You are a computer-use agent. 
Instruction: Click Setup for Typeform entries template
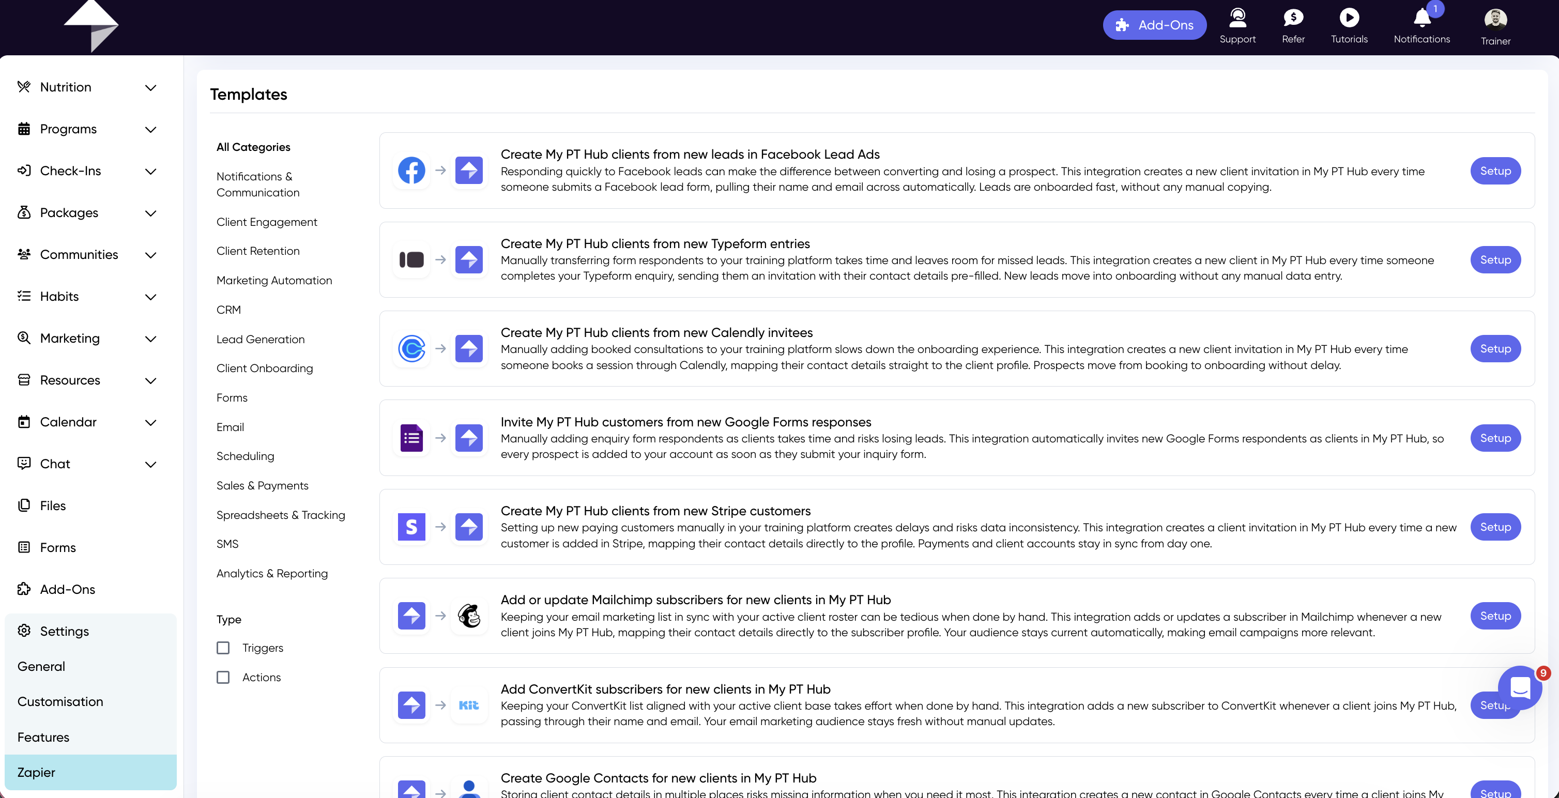pos(1495,259)
